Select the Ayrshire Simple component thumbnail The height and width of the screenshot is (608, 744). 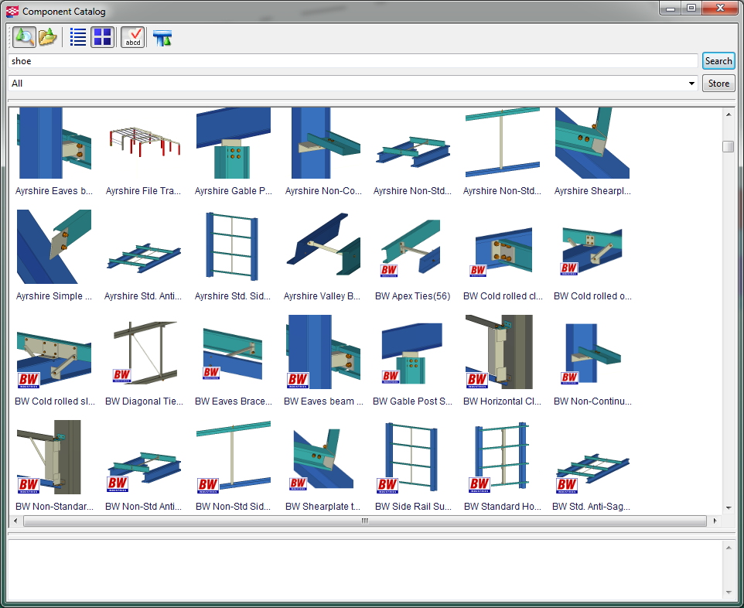pos(53,247)
